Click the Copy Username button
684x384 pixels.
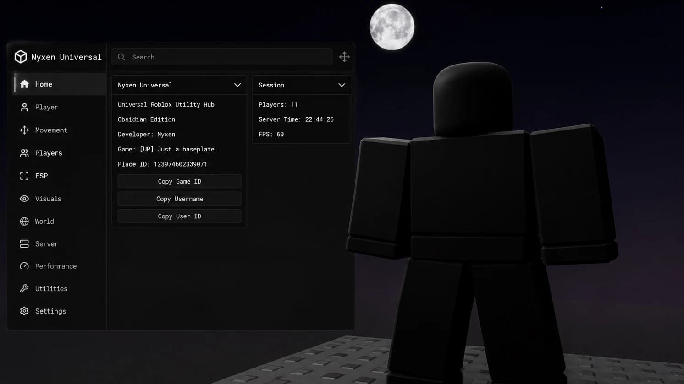tap(179, 199)
